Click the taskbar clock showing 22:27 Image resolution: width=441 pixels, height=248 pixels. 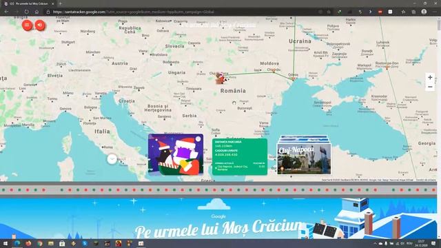pos(421,243)
